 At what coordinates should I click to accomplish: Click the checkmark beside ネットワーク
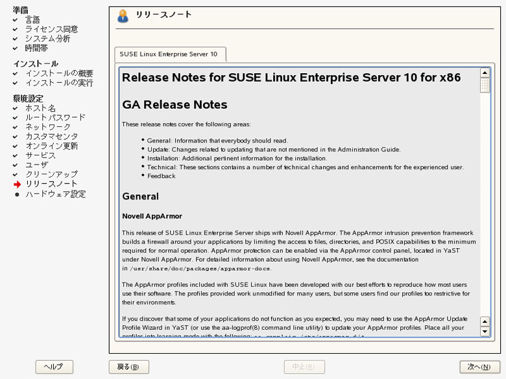(15, 127)
